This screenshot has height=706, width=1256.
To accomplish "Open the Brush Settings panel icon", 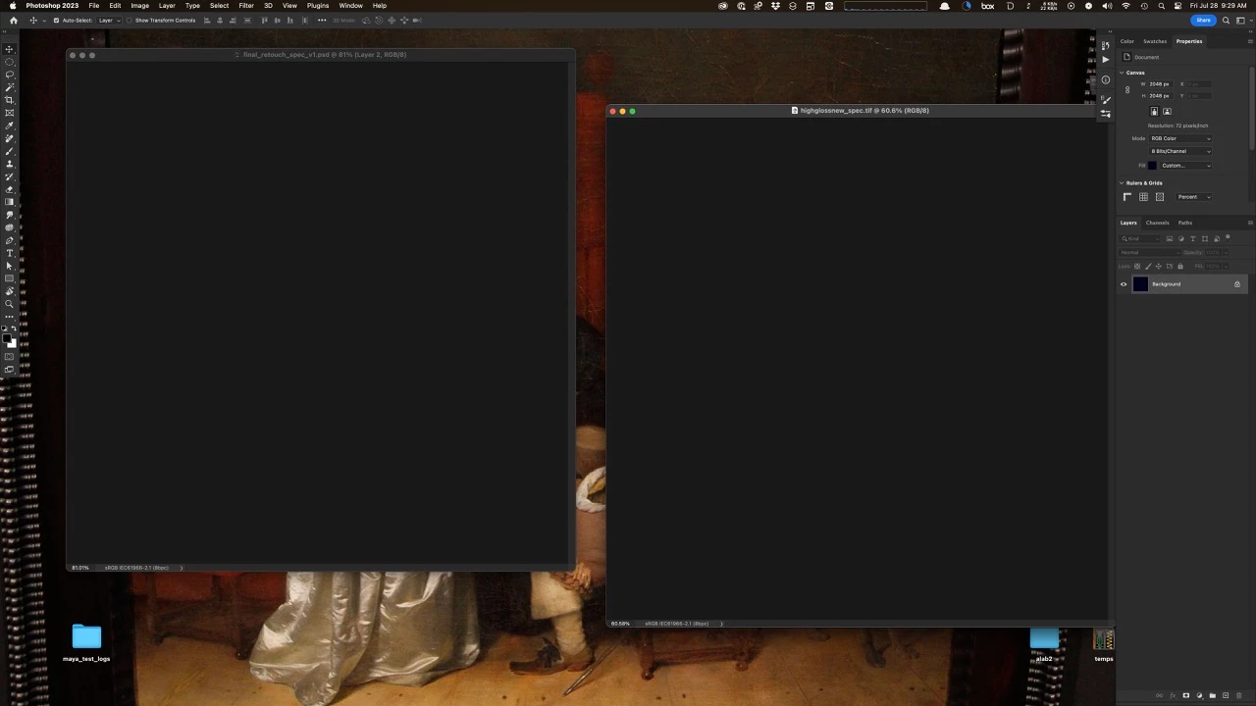I will click(x=1106, y=100).
